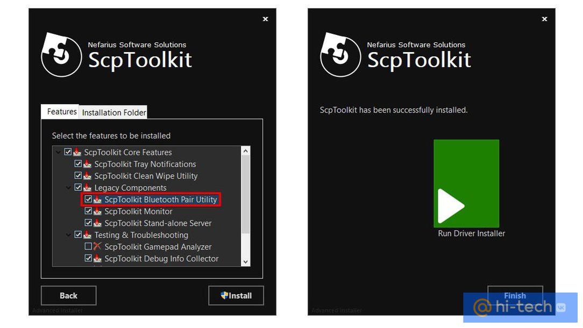Image resolution: width=583 pixels, height=328 pixels.
Task: Collapse the ScpToolkit Core Features tree node
Action: tap(58, 152)
